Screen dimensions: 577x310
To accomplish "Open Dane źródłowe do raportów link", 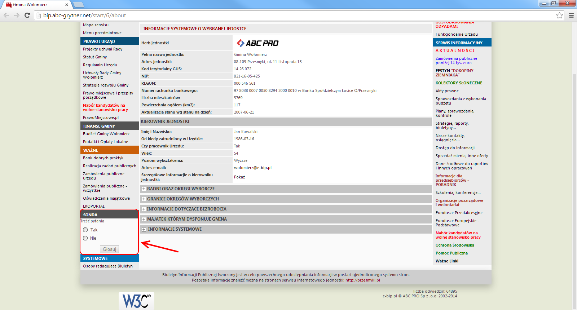I will point(462,166).
